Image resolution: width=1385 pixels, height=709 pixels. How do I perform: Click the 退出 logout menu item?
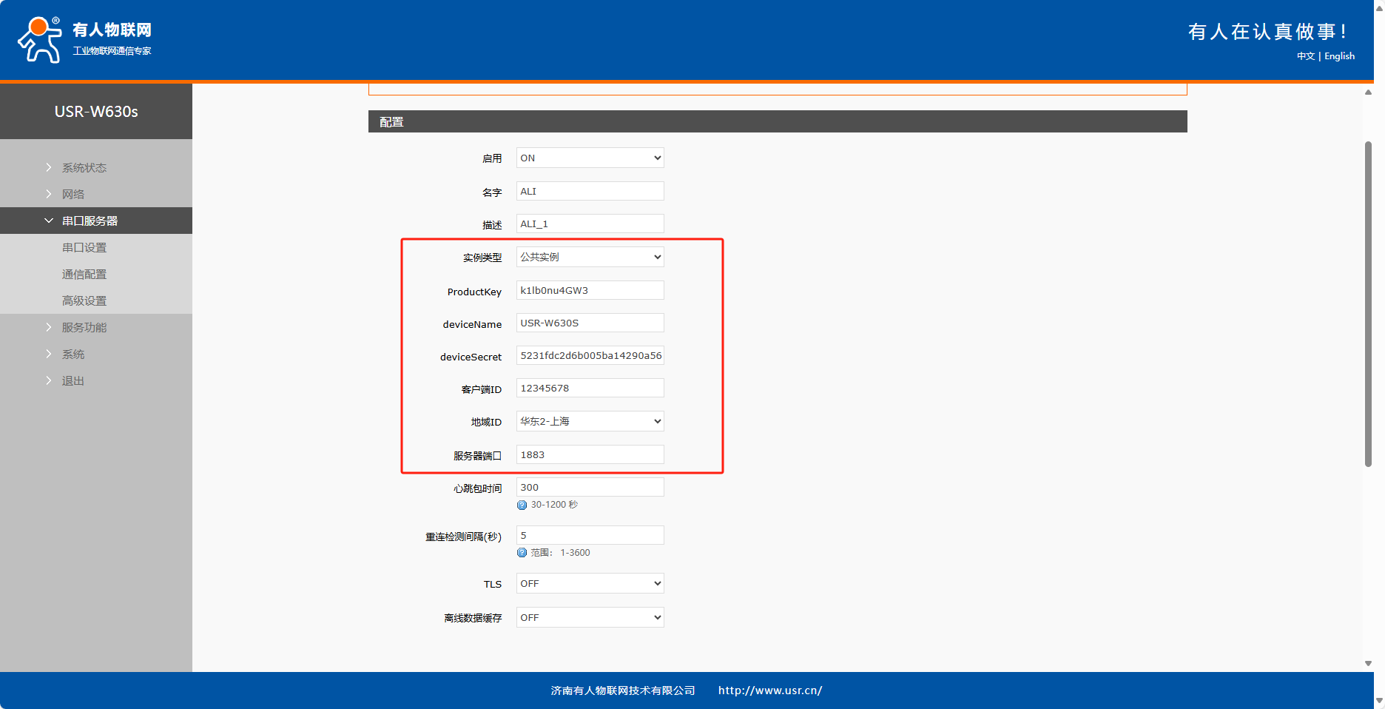point(73,381)
